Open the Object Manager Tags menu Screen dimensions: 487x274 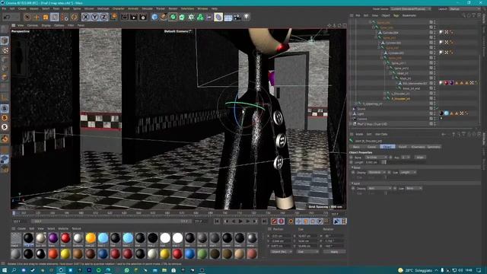pos(396,15)
